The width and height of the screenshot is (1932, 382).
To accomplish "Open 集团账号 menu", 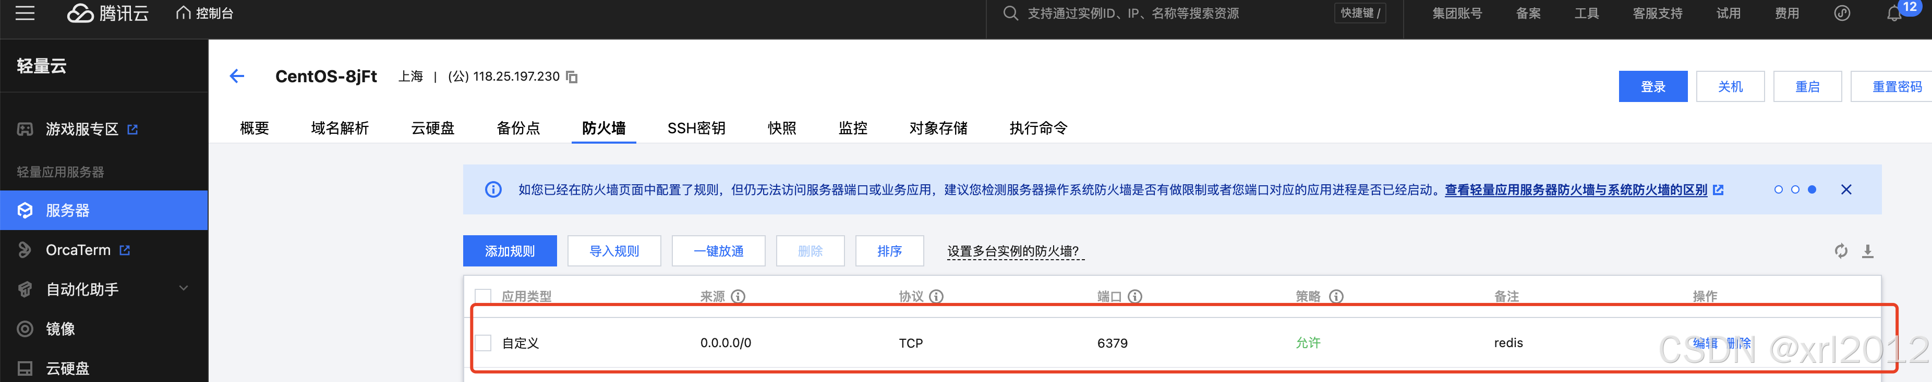I will point(1456,14).
